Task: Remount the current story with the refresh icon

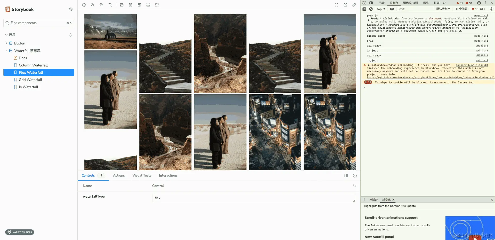Action: 84,5
